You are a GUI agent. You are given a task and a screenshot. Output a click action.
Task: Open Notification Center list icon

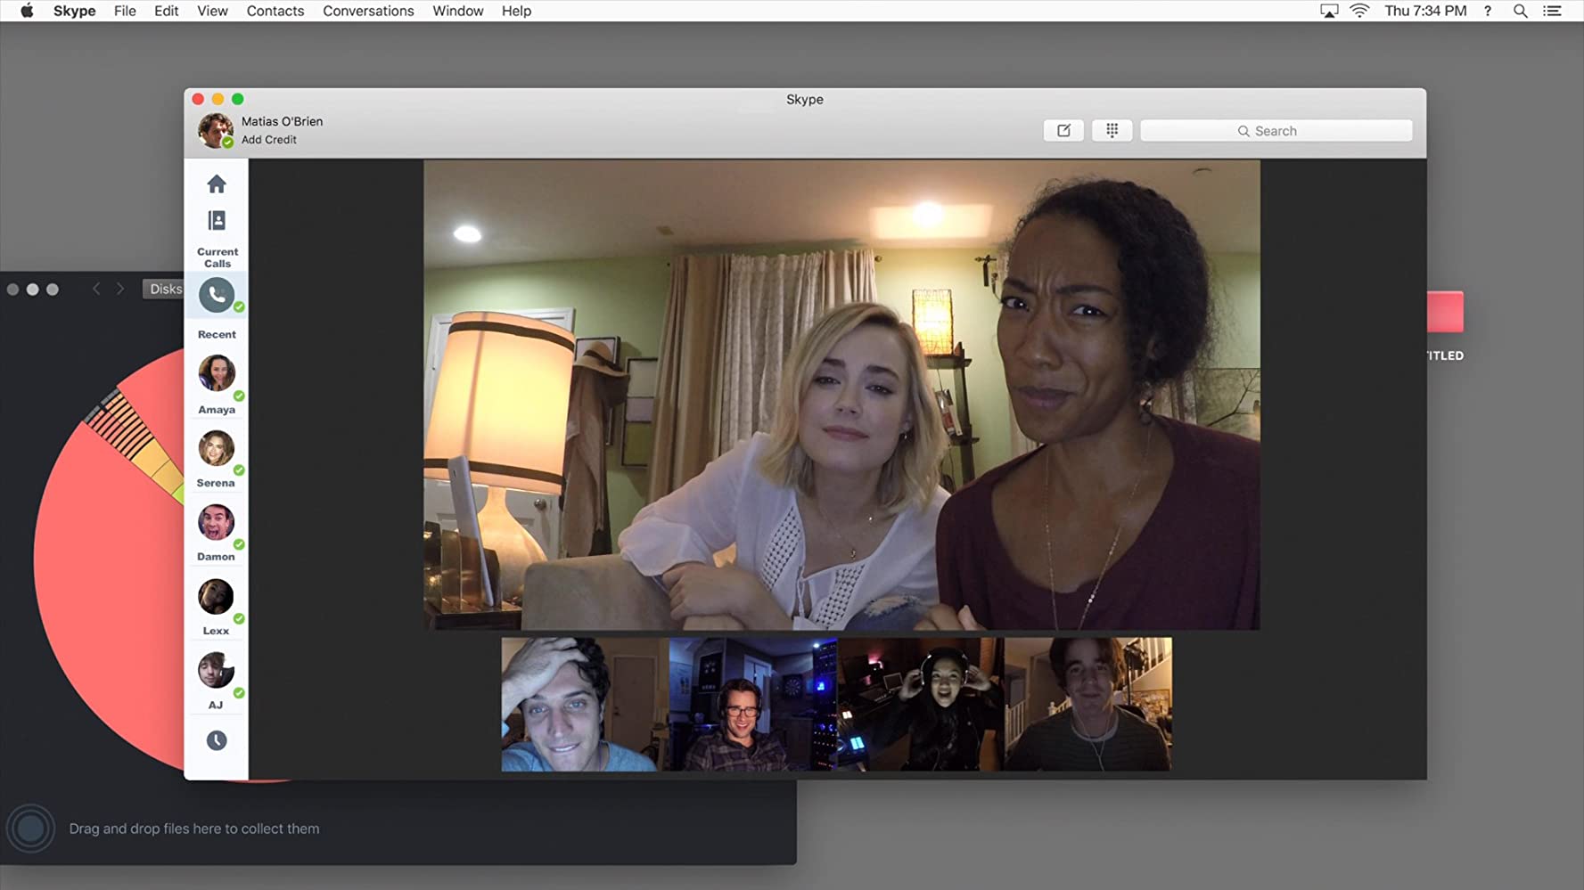coord(1553,11)
